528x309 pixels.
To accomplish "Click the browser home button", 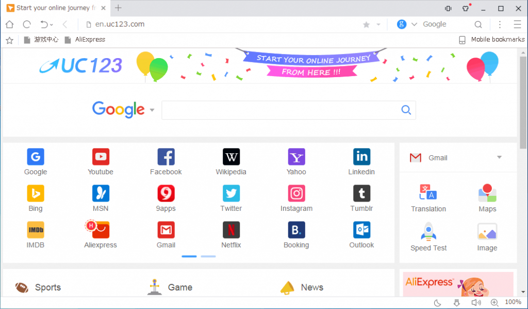I will tap(9, 24).
